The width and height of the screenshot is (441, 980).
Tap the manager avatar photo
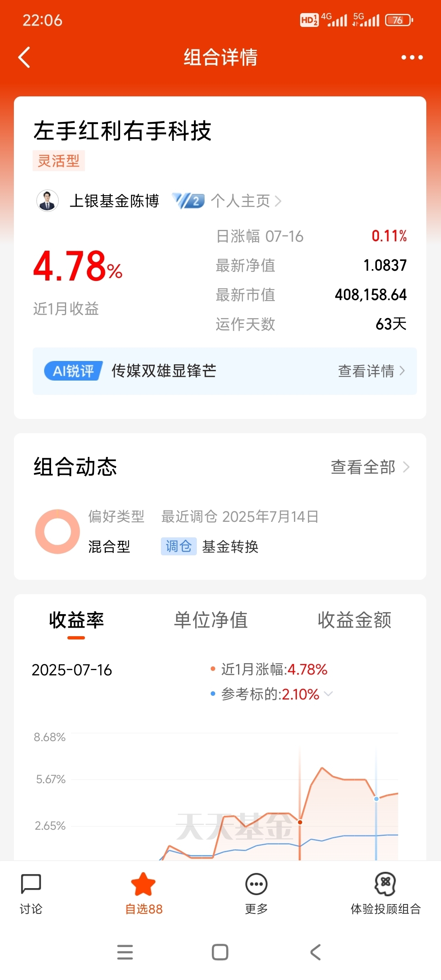point(47,201)
